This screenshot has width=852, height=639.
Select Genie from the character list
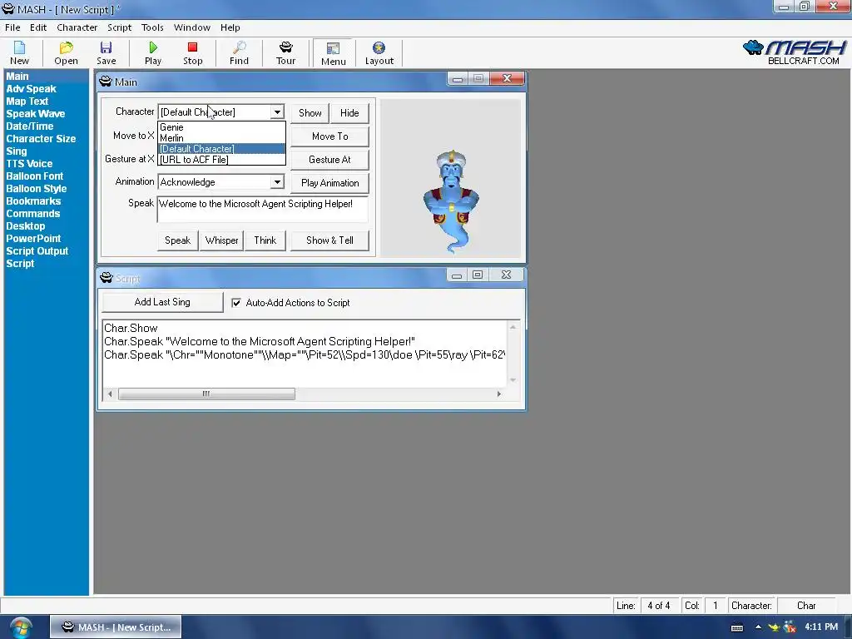[x=221, y=127]
